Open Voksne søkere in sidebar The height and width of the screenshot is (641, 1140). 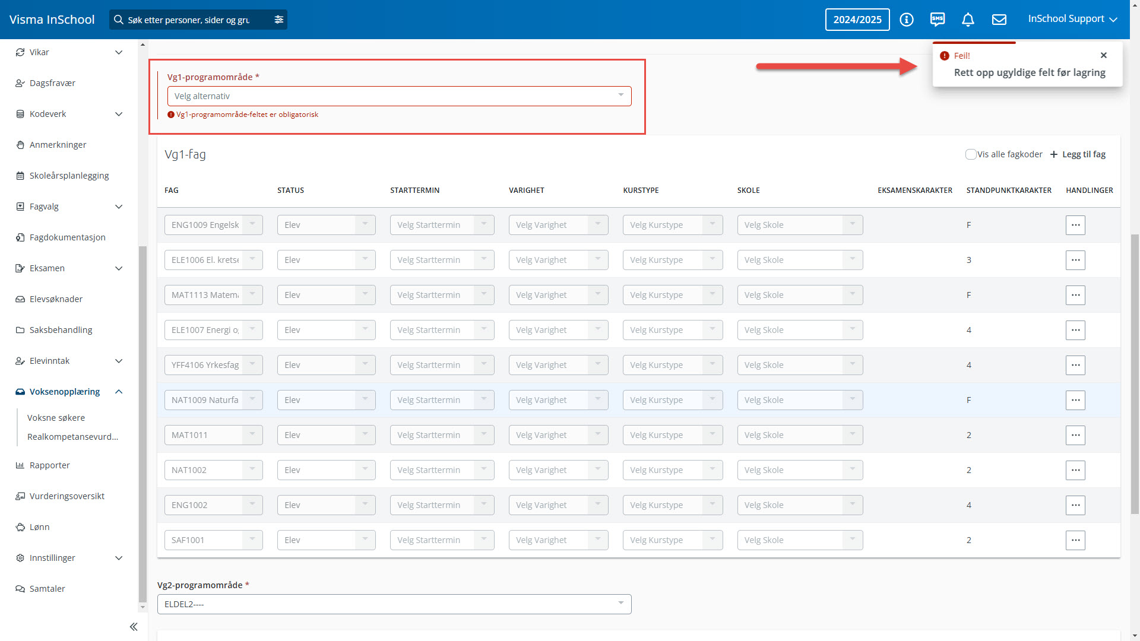[x=56, y=418]
